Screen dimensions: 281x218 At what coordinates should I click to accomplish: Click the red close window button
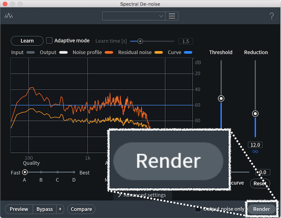[5, 4]
